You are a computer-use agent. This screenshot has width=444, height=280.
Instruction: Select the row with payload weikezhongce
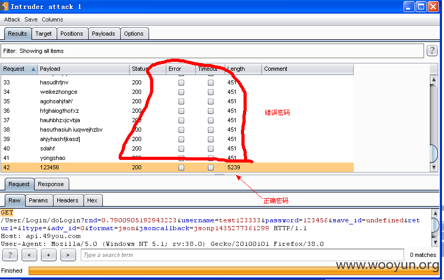(x=177, y=92)
